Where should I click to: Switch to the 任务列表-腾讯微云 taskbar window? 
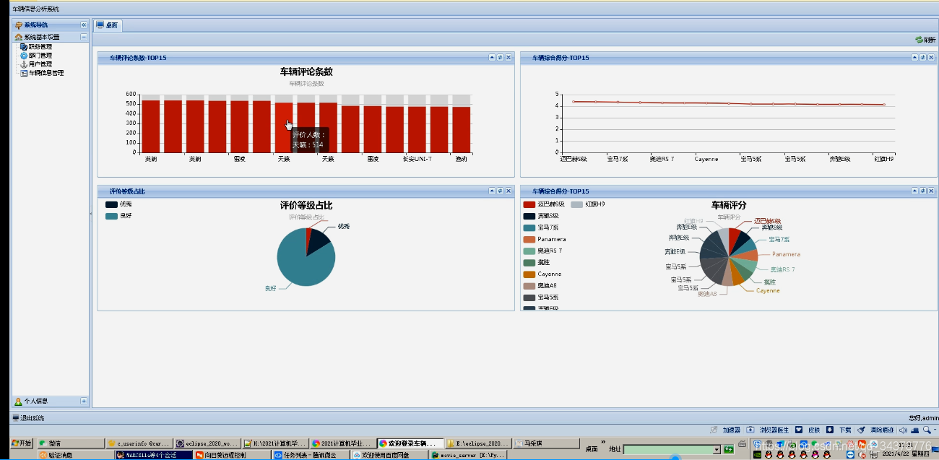[x=311, y=455]
